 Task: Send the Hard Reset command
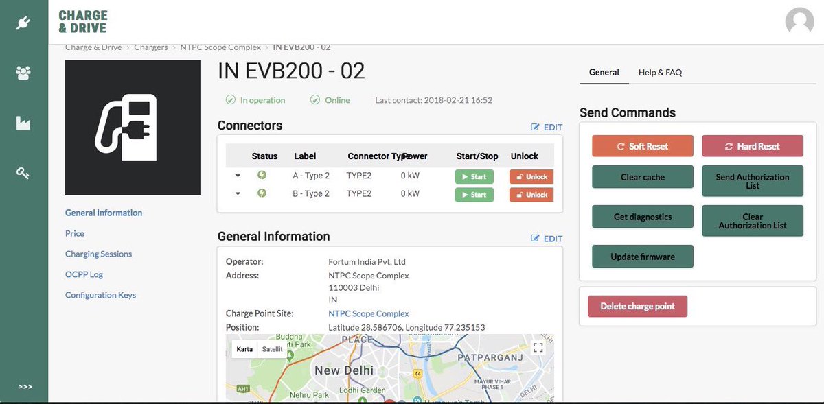click(x=753, y=146)
